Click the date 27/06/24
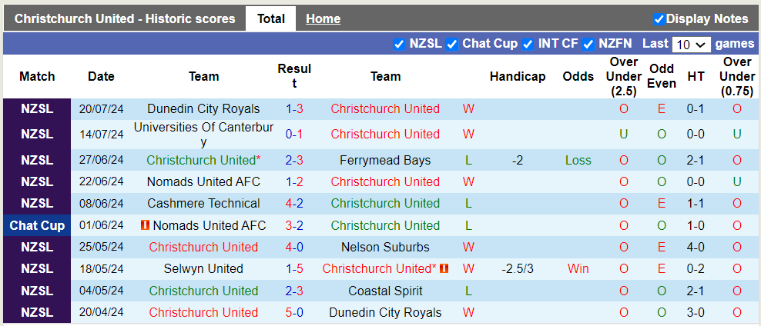The height and width of the screenshot is (326, 761). point(101,160)
